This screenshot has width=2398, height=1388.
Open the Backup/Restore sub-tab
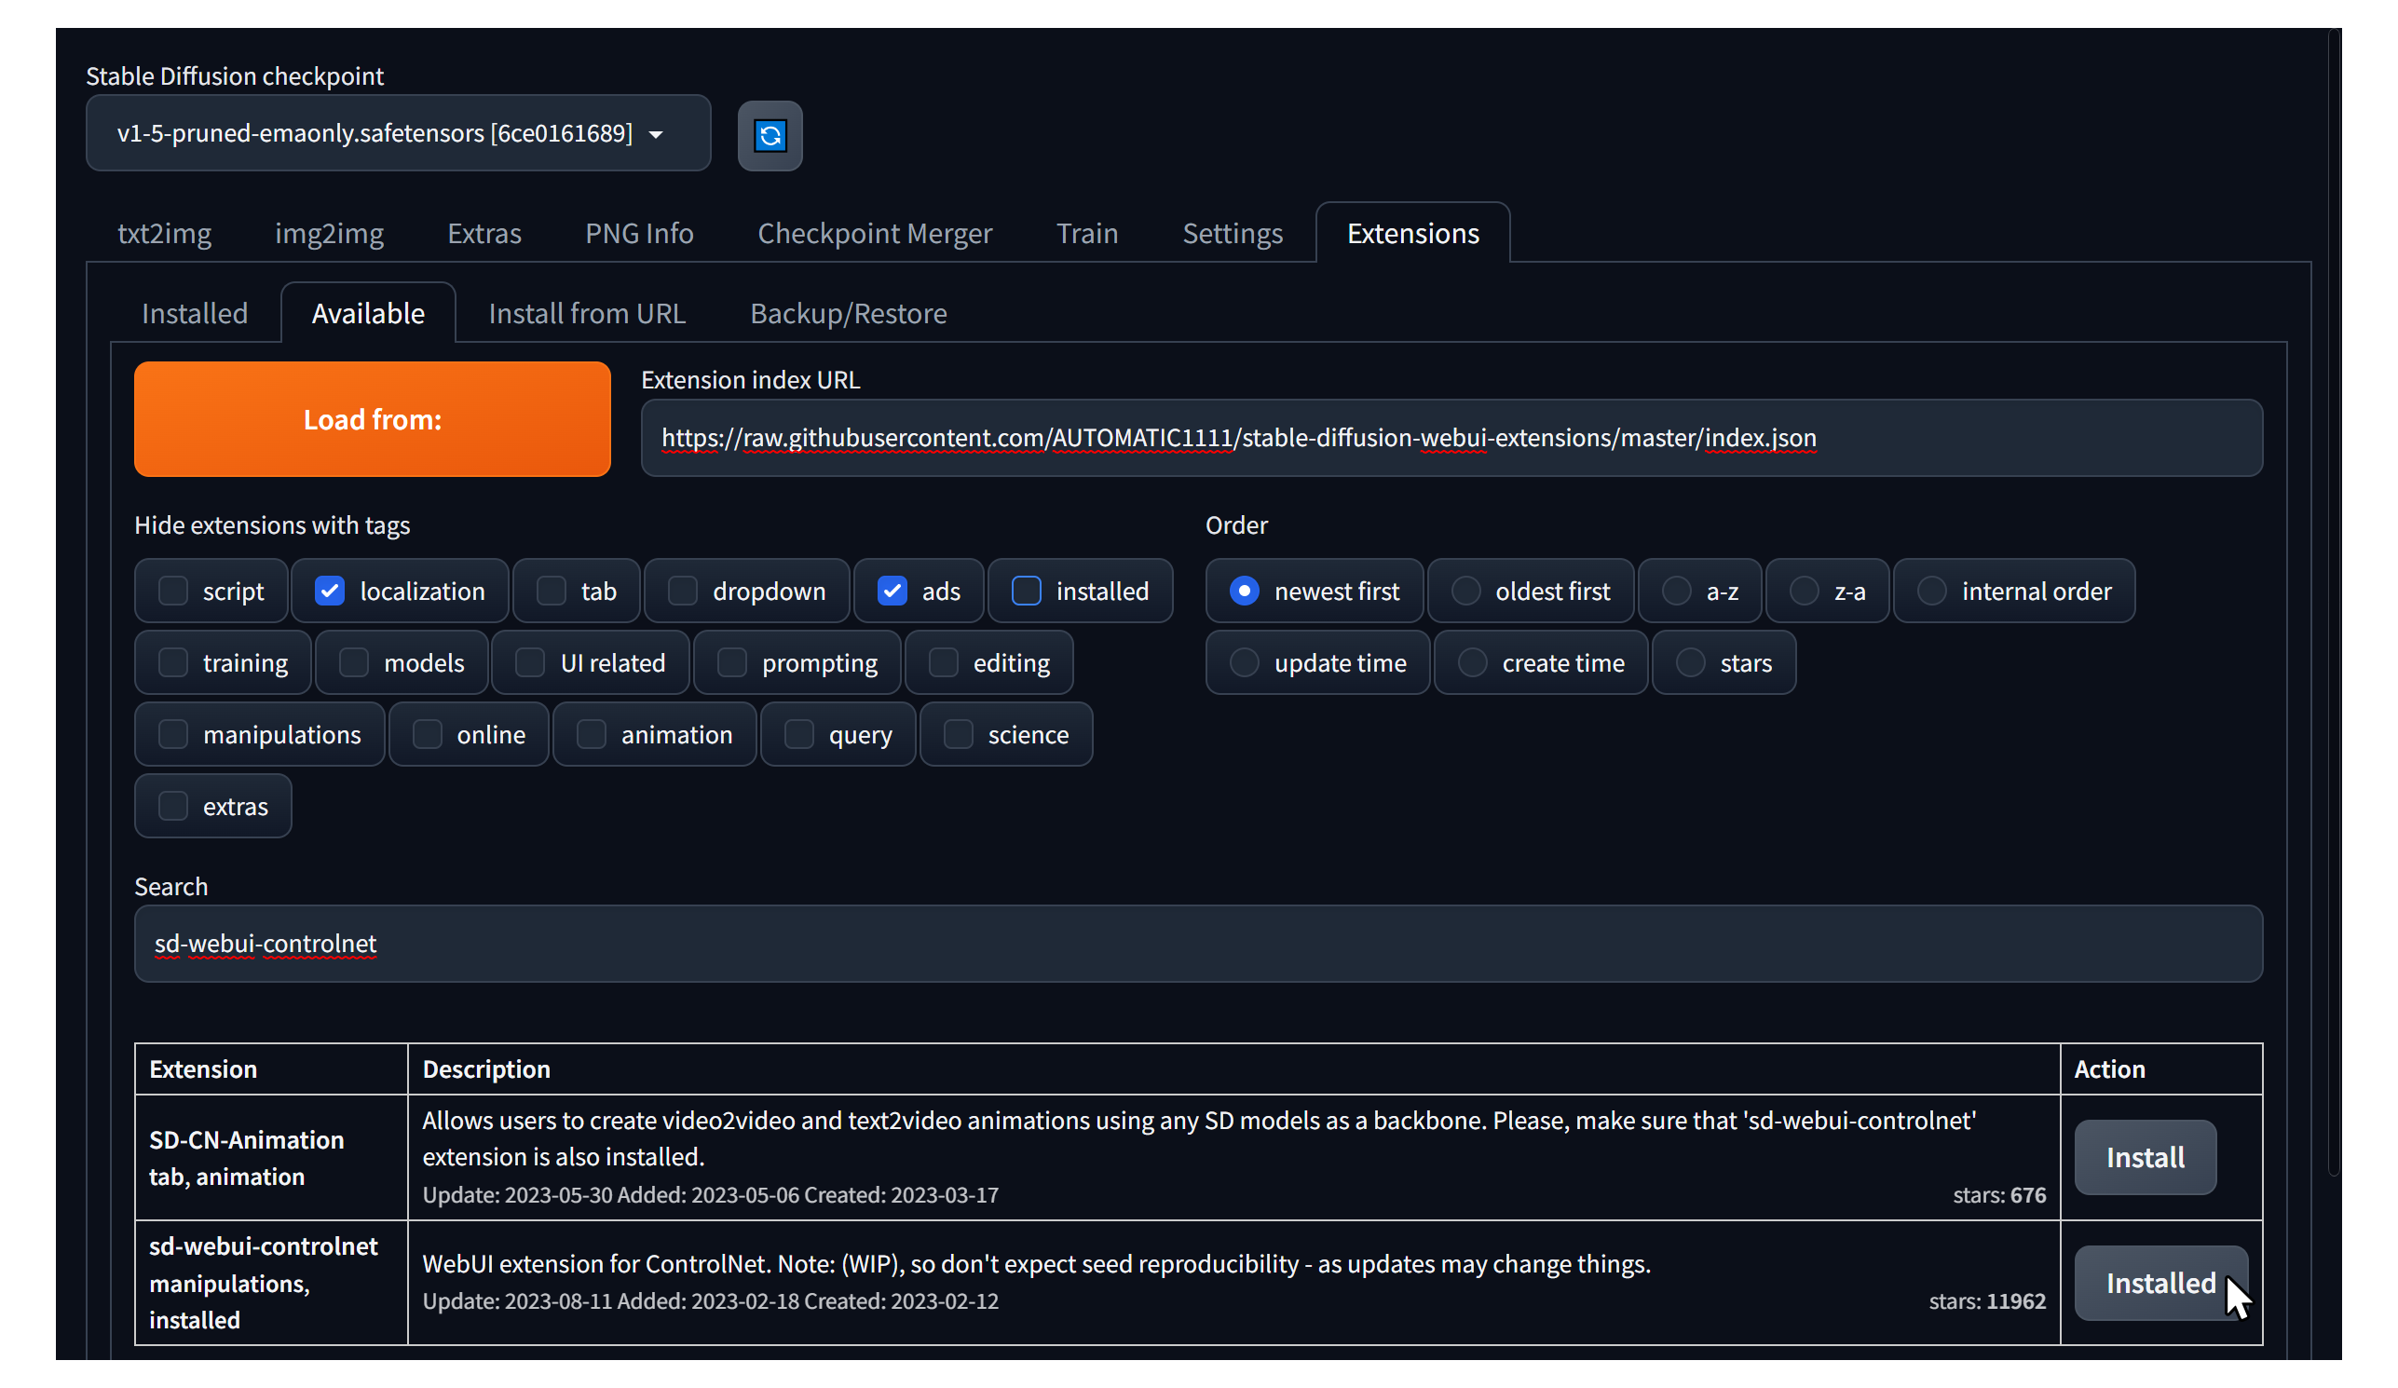pos(848,313)
